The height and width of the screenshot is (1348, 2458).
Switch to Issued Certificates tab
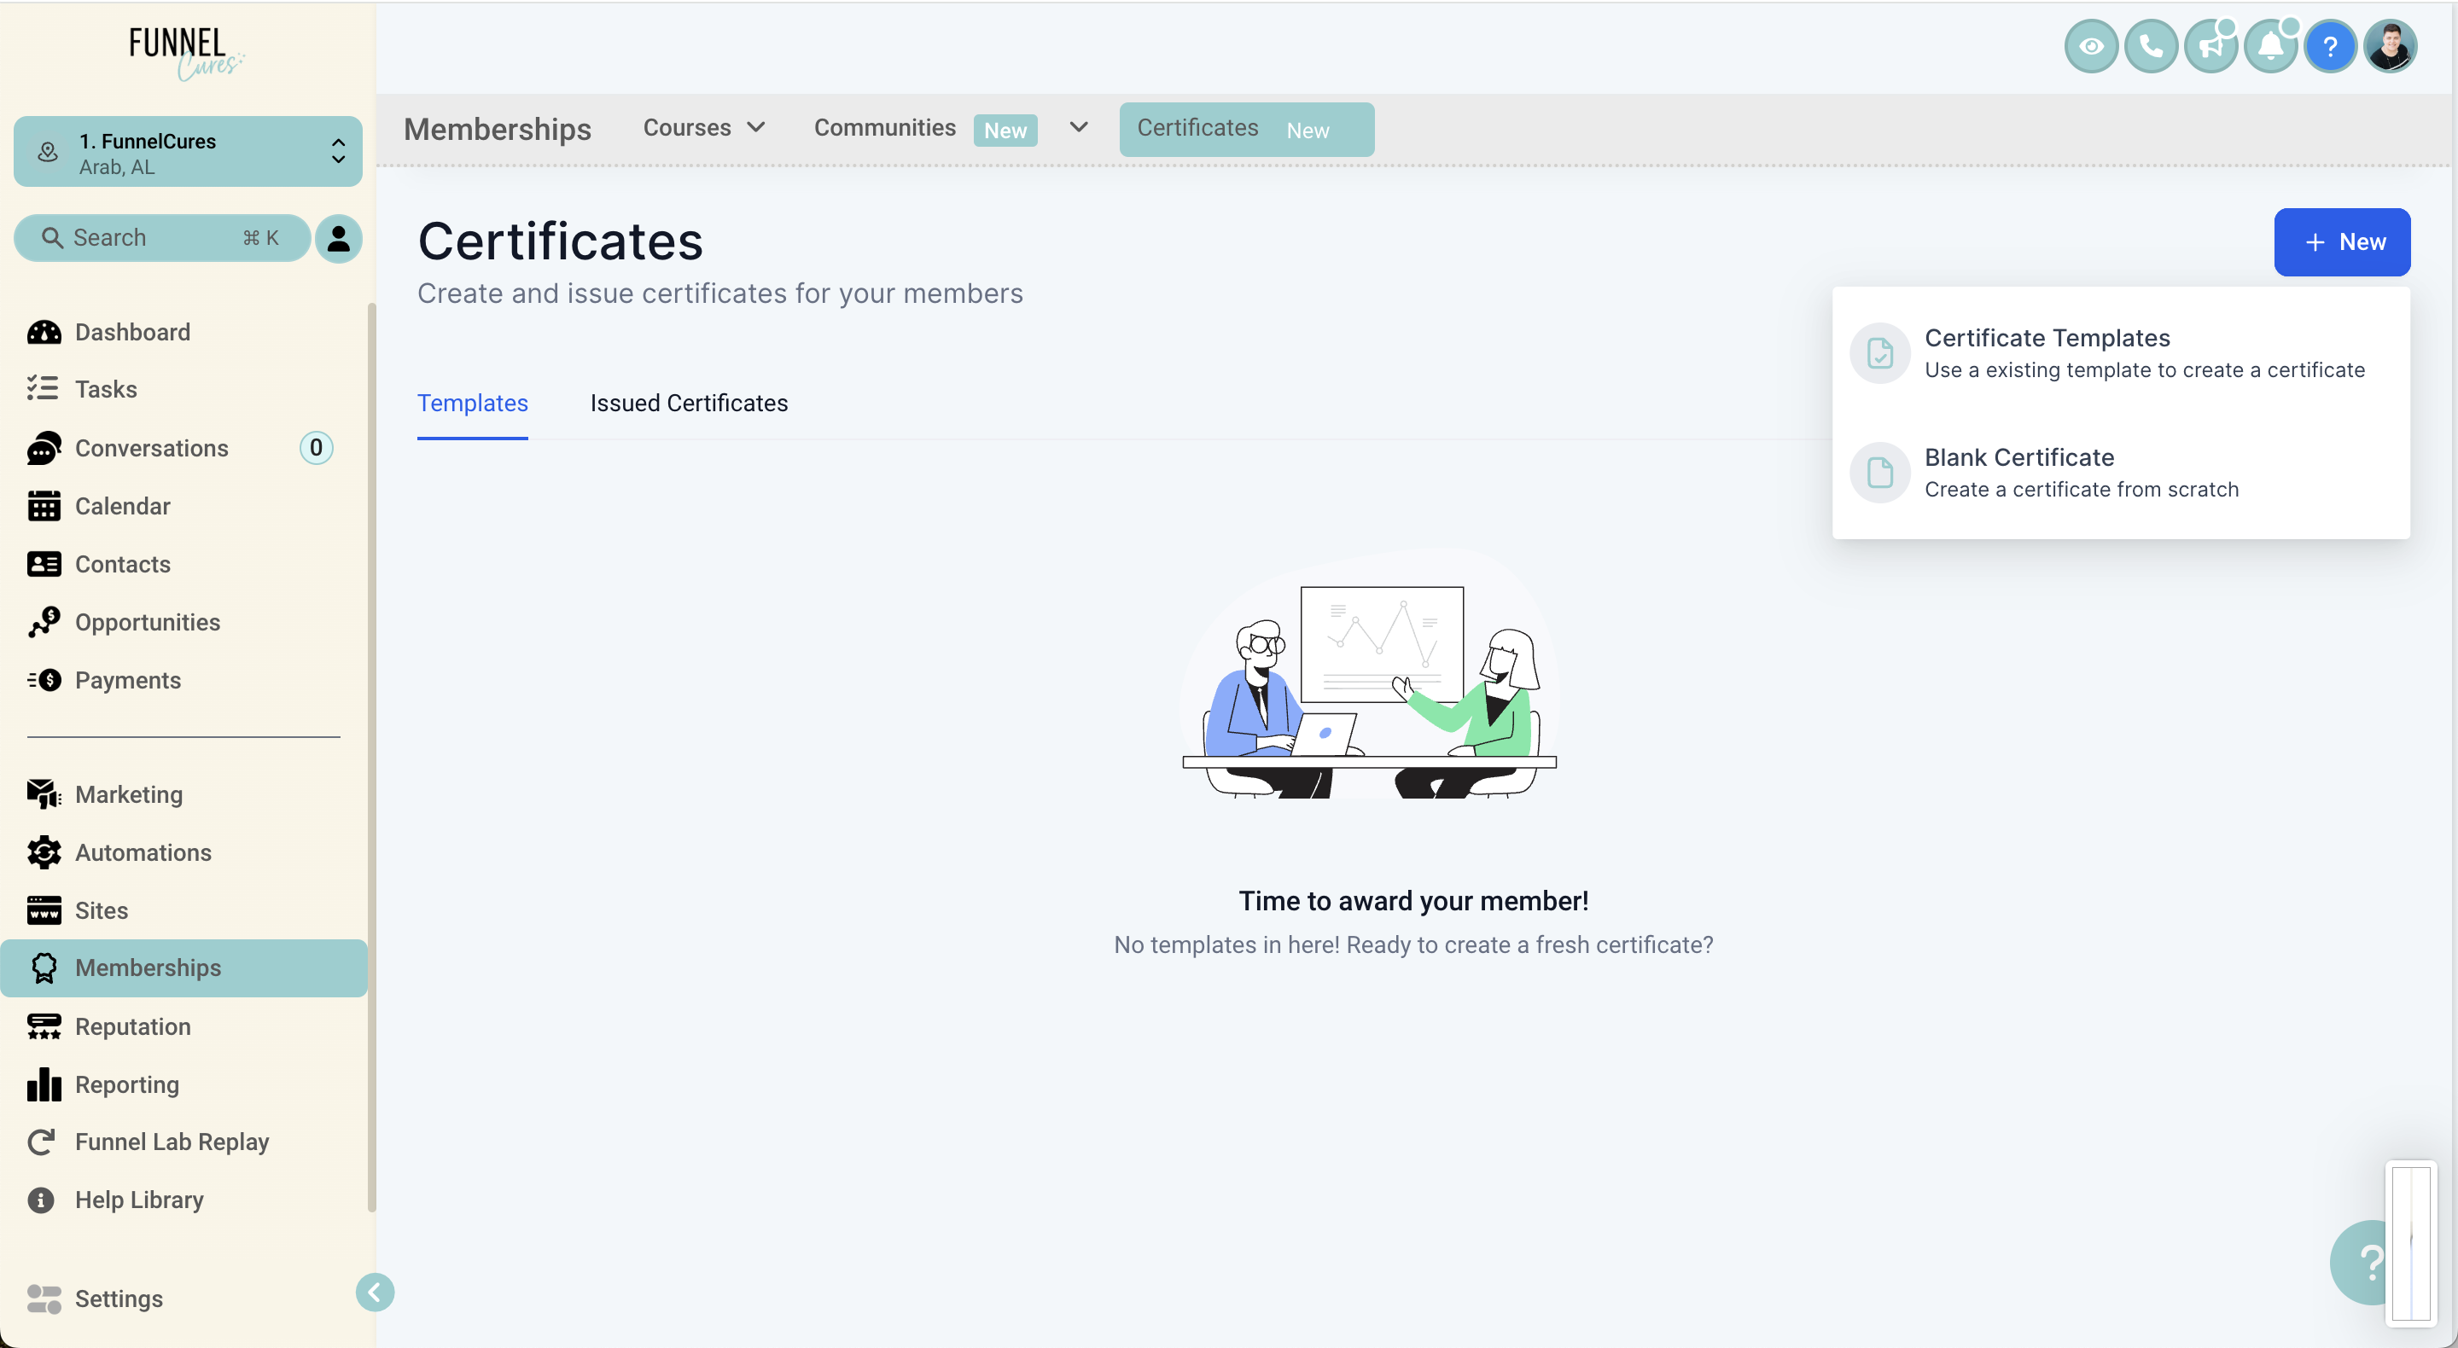point(689,402)
